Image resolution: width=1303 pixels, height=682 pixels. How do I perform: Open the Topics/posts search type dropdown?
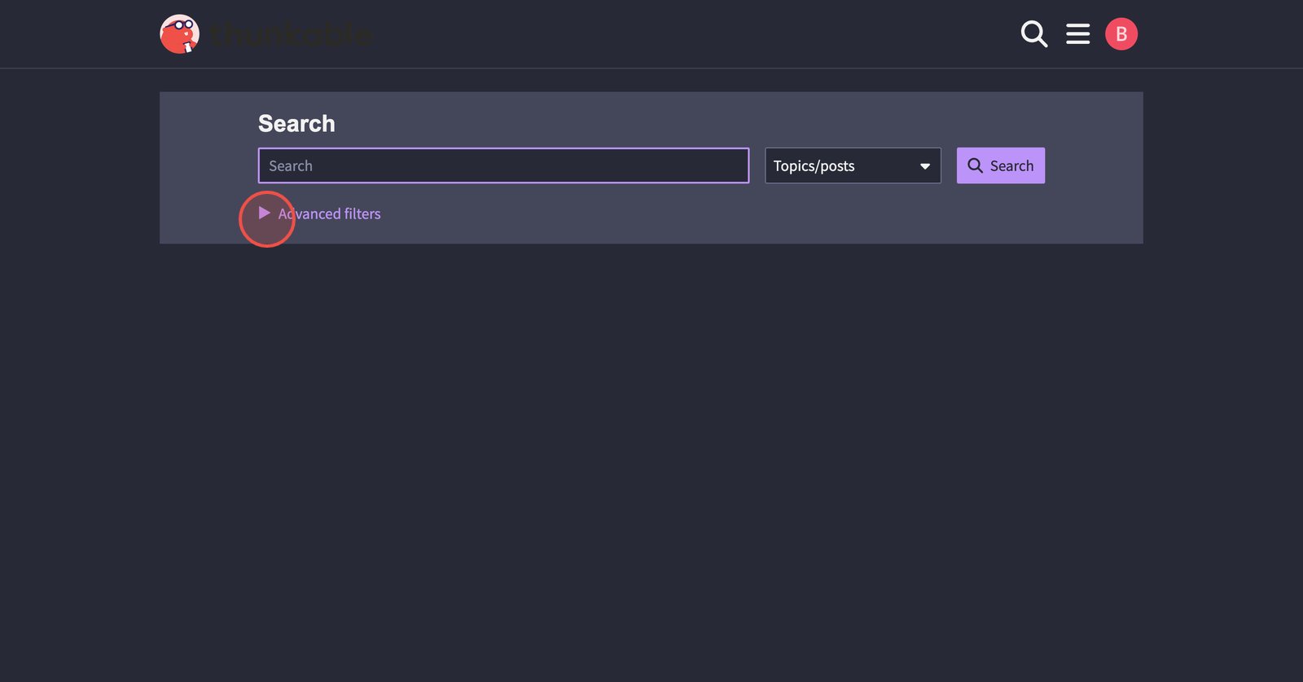853,165
